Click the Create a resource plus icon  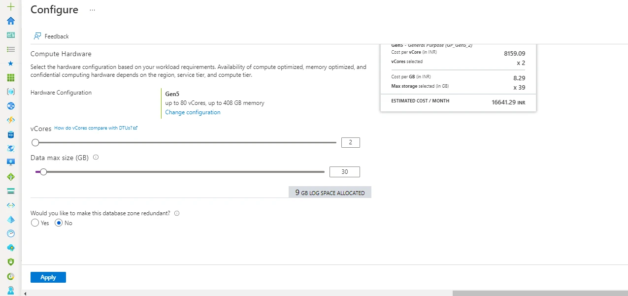pos(10,7)
